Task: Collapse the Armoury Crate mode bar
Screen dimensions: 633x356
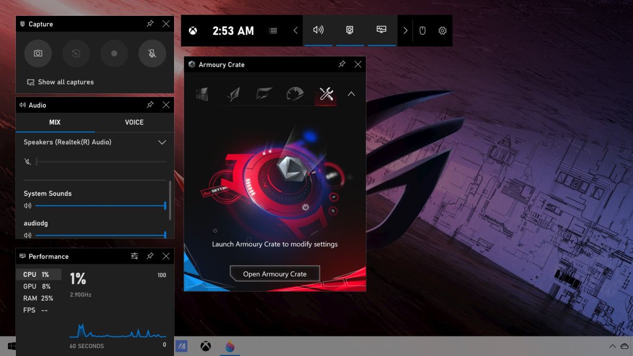Action: click(x=351, y=94)
